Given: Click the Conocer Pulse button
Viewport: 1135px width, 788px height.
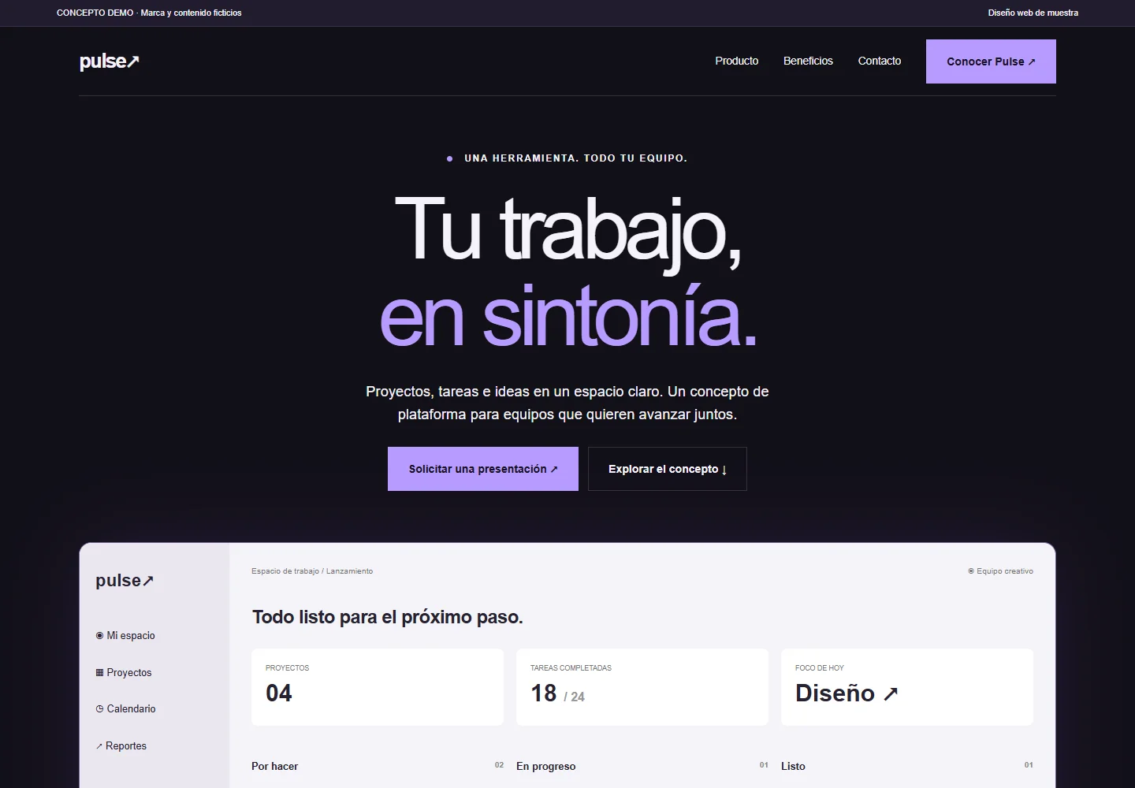Looking at the screenshot, I should click(991, 61).
